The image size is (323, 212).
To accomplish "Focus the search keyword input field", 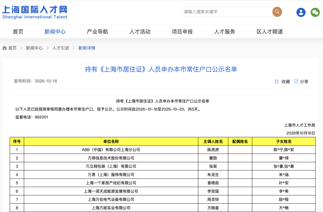I will tap(227, 12).
